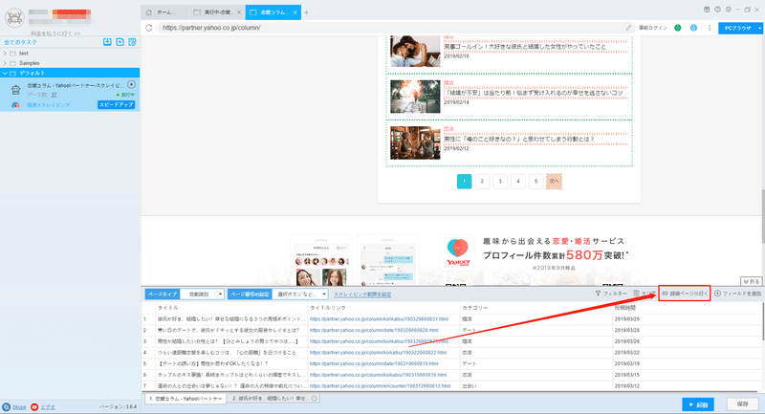
Task: Go to page 2 in pagination
Action: [482, 182]
